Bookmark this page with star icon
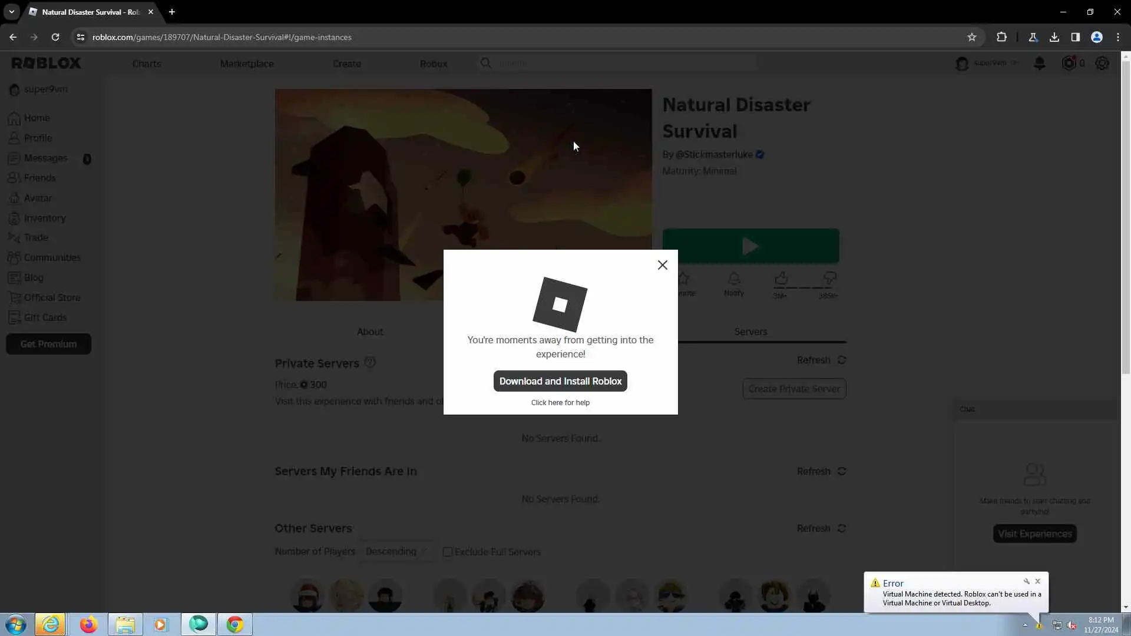This screenshot has height=636, width=1131. 972,37
